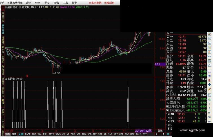Switch to the 老钱庄 sidebar tab
Viewport: 213px width, 137px height.
pos(3,112)
